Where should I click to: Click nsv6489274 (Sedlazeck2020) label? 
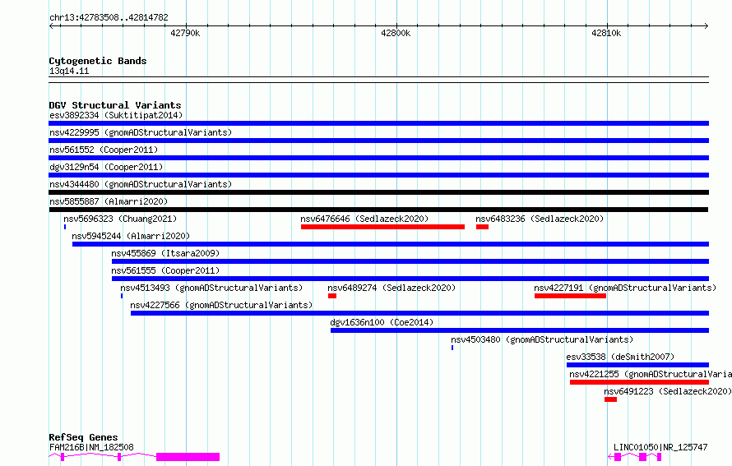391,288
